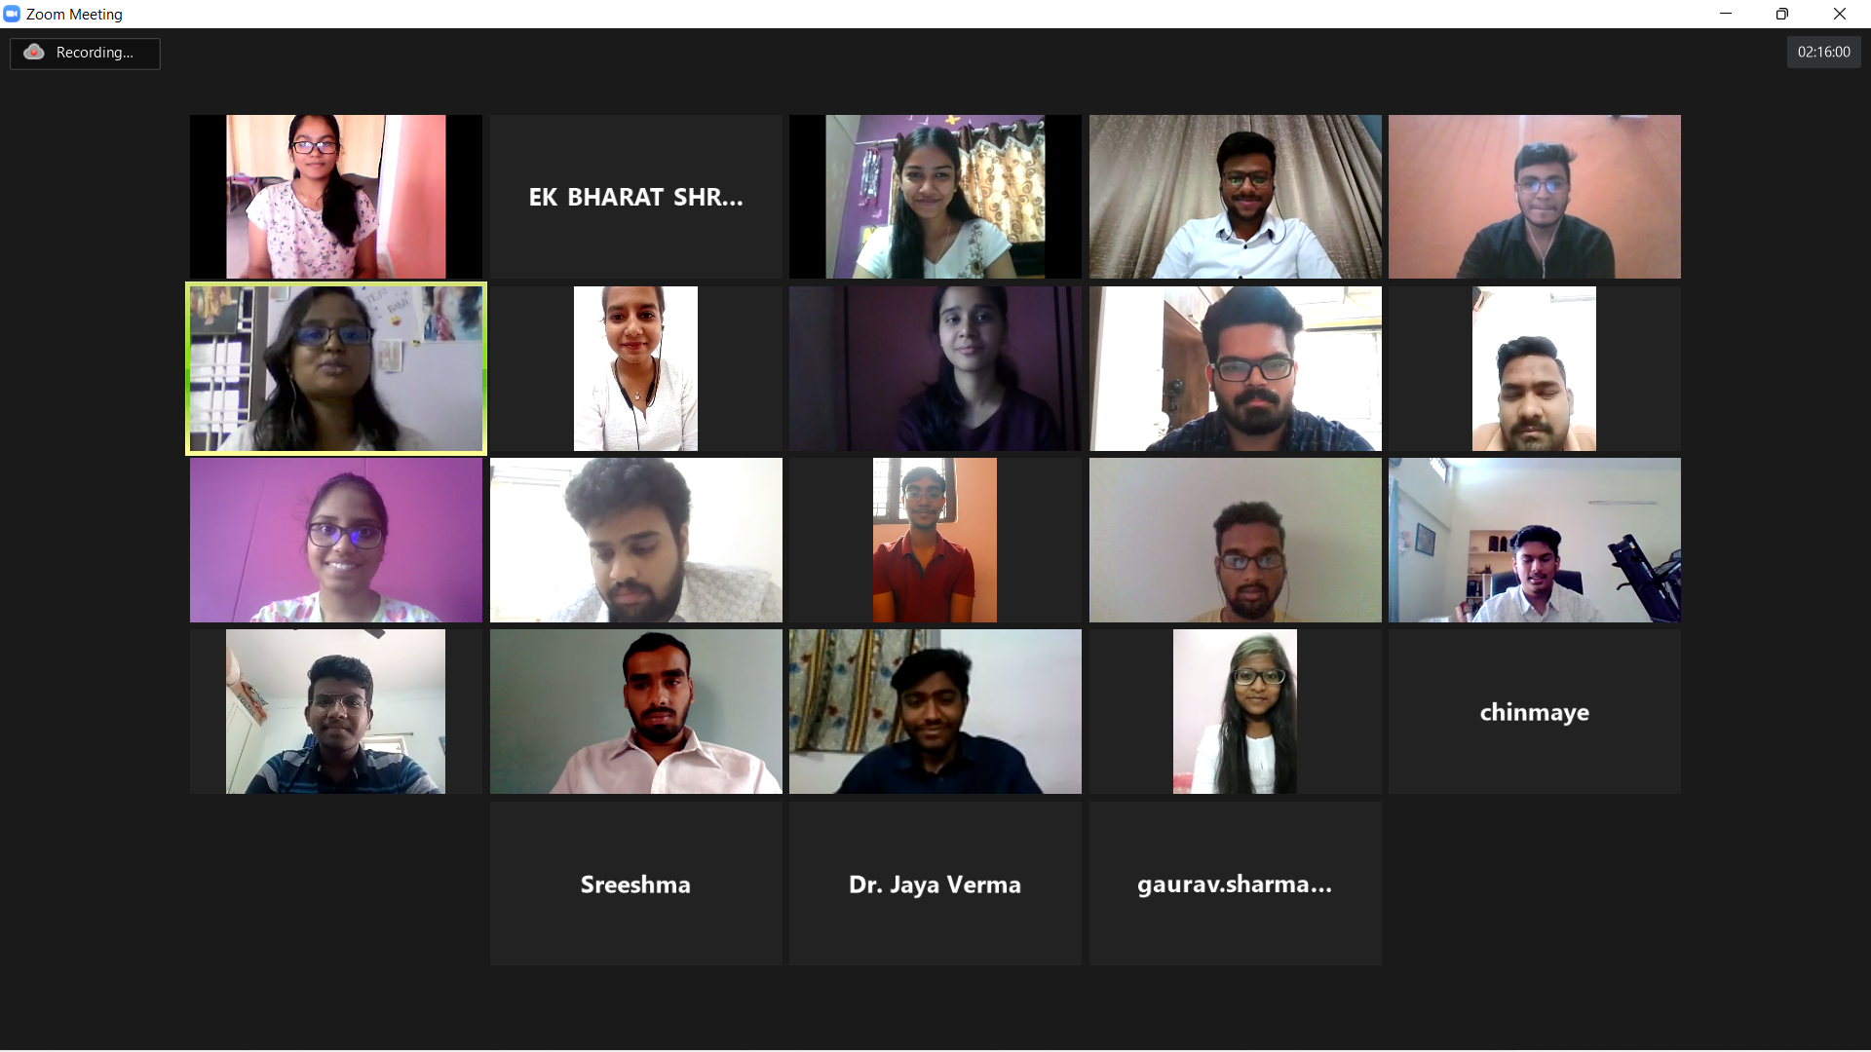Image resolution: width=1871 pixels, height=1052 pixels.
Task: Click the Recording... status button
Action: (x=85, y=53)
